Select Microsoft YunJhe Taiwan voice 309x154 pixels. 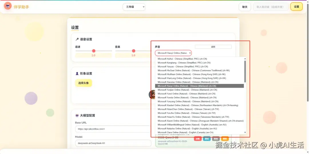pos(199,113)
